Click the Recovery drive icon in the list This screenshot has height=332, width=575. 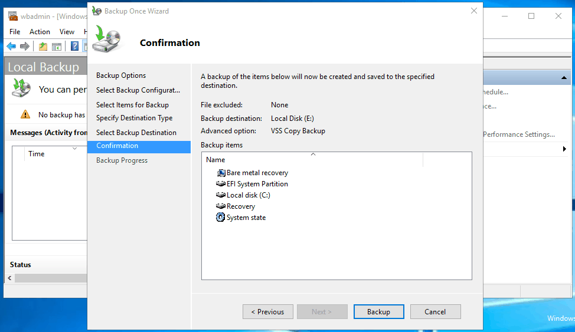pos(221,206)
